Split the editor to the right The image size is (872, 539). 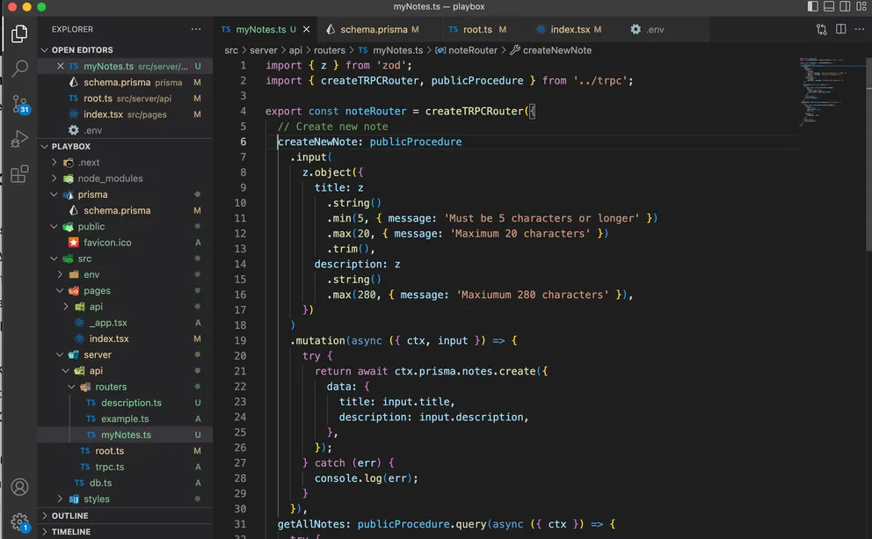(x=841, y=29)
